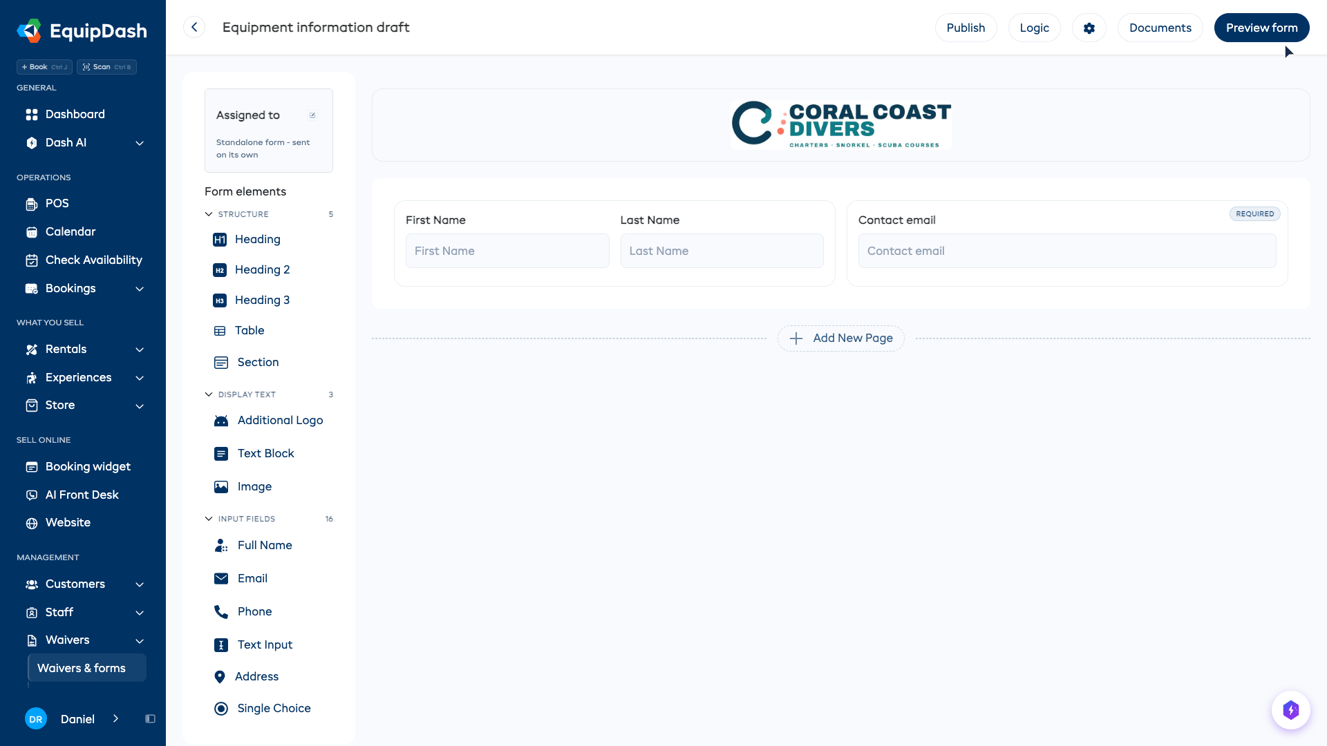Collapse the sidebar with the panel icon

(150, 719)
